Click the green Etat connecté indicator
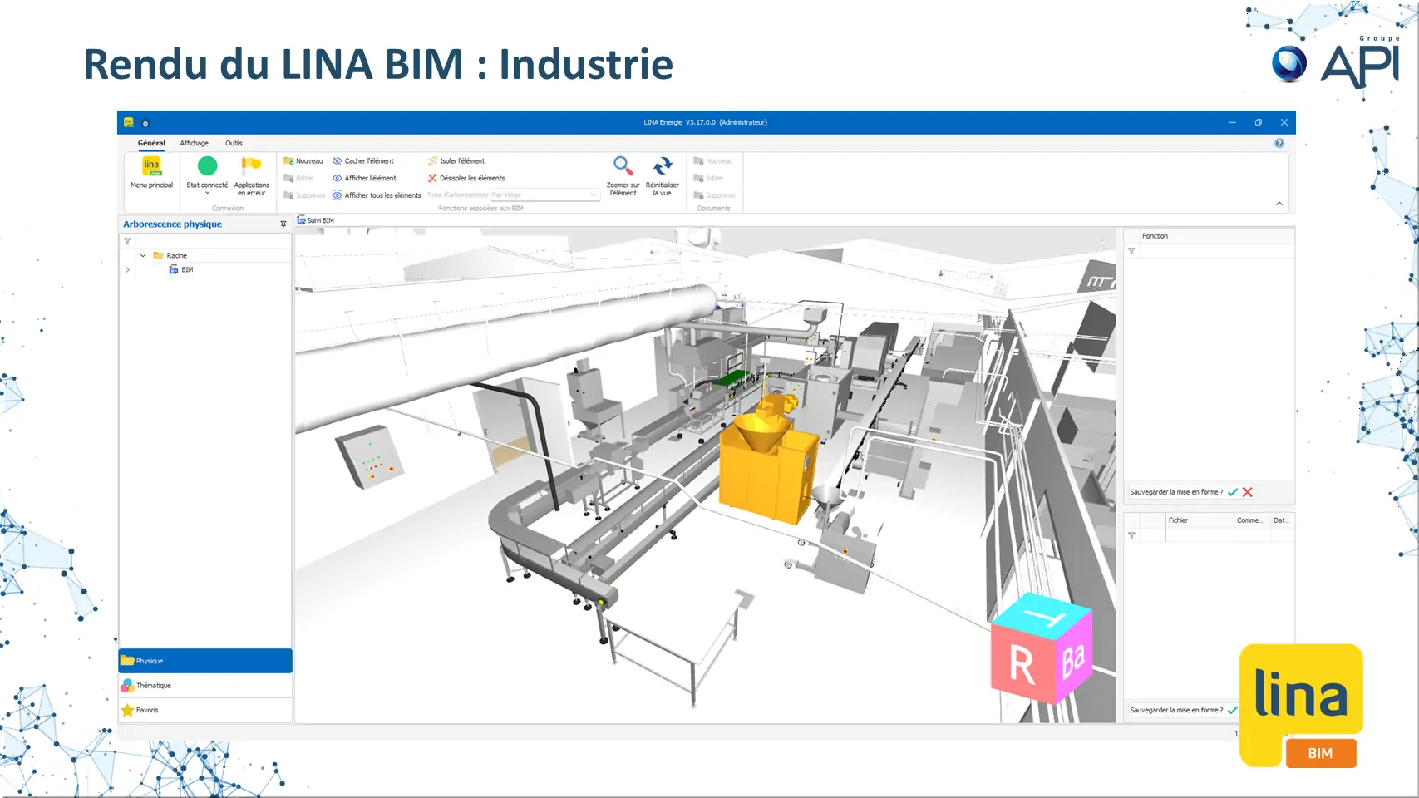The height and width of the screenshot is (798, 1419). pyautogui.click(x=207, y=166)
